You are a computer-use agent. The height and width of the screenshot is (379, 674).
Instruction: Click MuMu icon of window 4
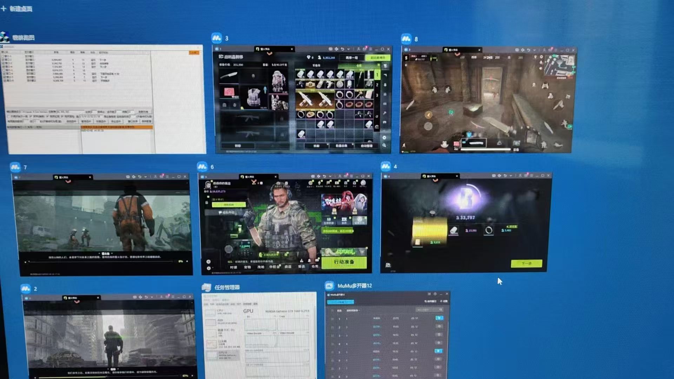click(385, 166)
